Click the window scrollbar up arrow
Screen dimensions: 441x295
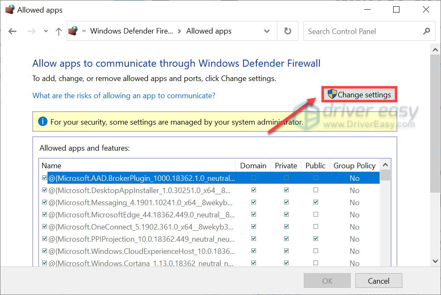pos(436,50)
